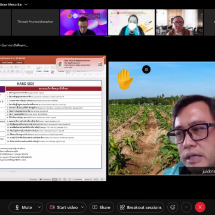Open the Layout ribbon tab in PowerPoint
215x215 pixels.
[19, 62]
